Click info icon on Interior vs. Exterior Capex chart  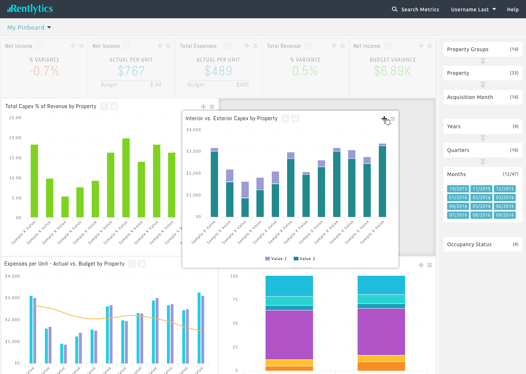tap(285, 118)
